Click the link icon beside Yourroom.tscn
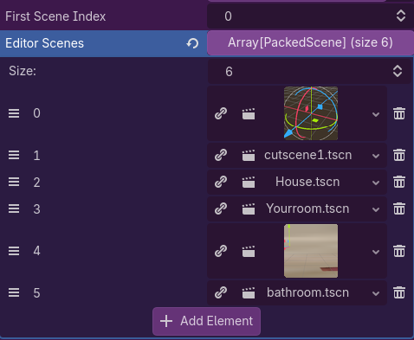The width and height of the screenshot is (414, 340). (221, 208)
